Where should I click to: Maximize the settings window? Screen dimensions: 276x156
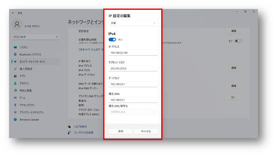point(245,12)
